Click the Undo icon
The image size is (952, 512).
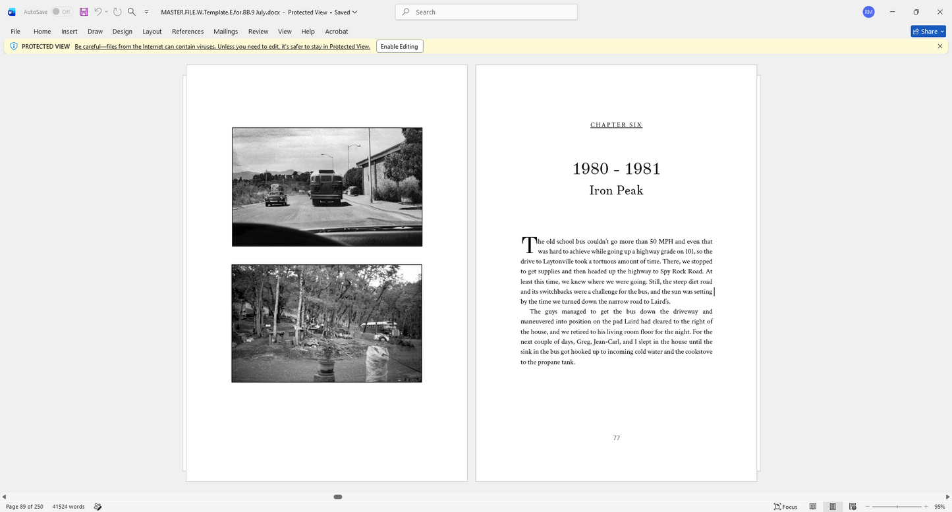point(98,12)
